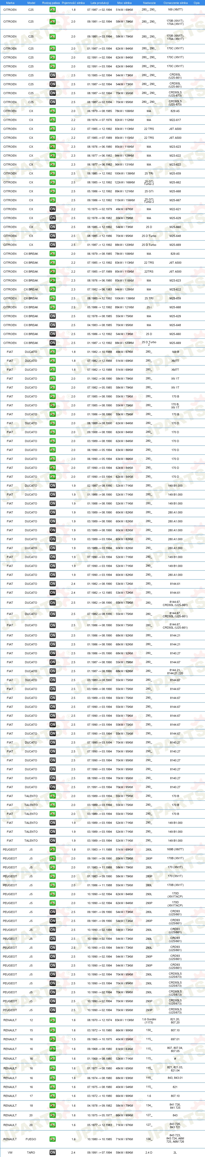Click petrol icon in CX BREAK M25-668 row
This screenshot has height=1157, width=205.
52,307
